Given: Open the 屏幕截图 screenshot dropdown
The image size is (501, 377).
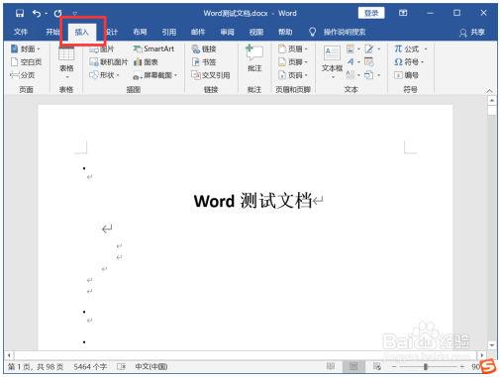Looking at the screenshot, I should [154, 75].
